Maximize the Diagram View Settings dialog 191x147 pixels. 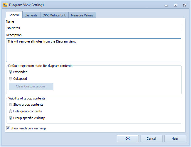(x=175, y=5)
